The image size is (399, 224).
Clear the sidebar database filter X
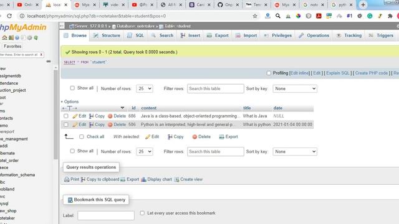coord(41,55)
